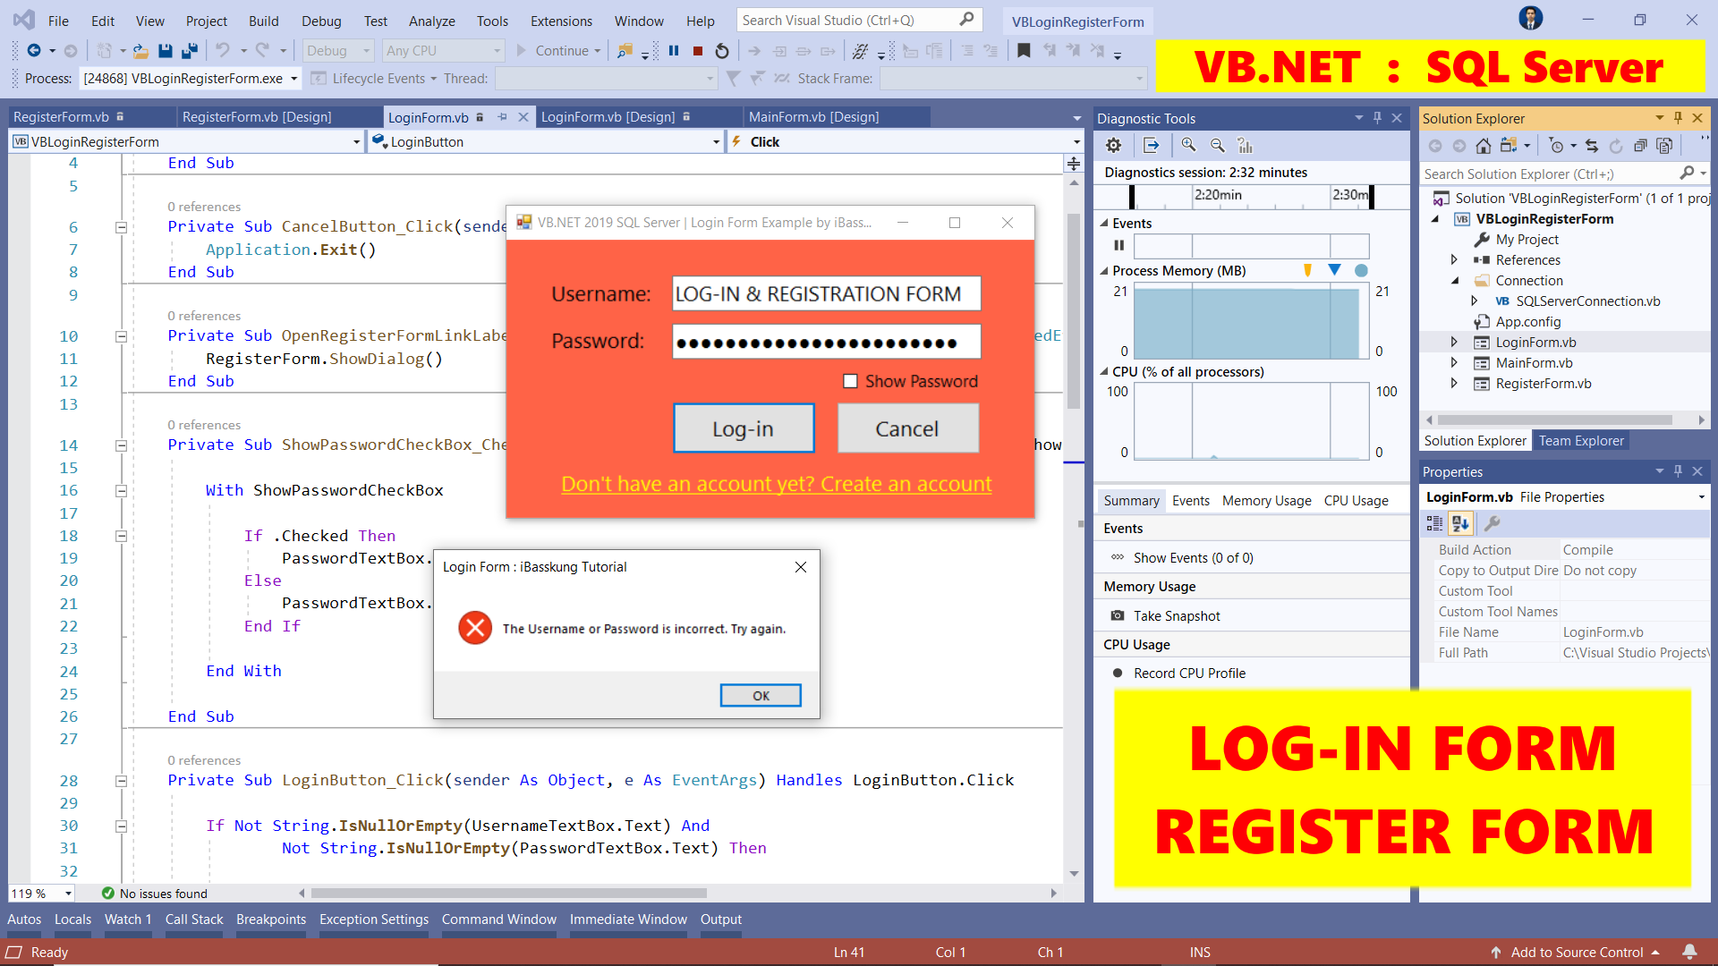Pause debugging with the Break All icon
Viewport: 1718px width, 966px height.
[674, 51]
